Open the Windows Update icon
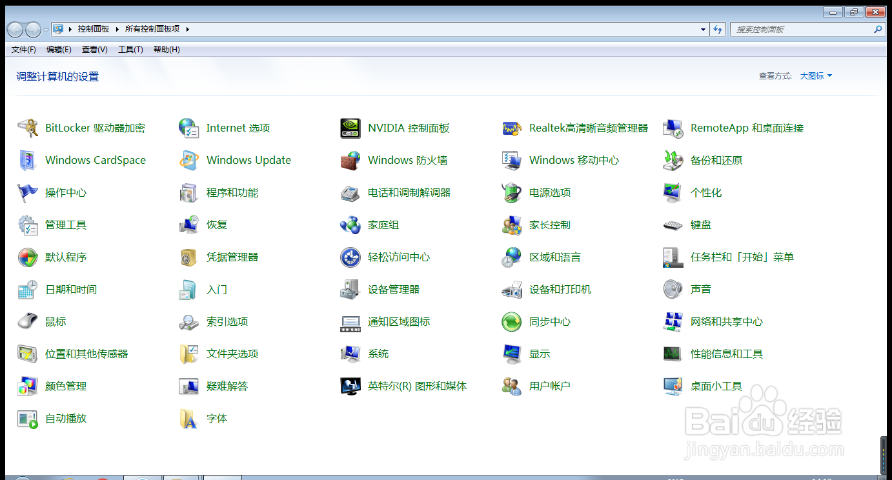The width and height of the screenshot is (892, 480). tap(189, 160)
